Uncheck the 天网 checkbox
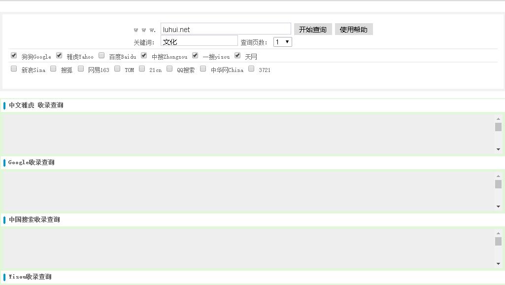The width and height of the screenshot is (505, 285). point(237,55)
